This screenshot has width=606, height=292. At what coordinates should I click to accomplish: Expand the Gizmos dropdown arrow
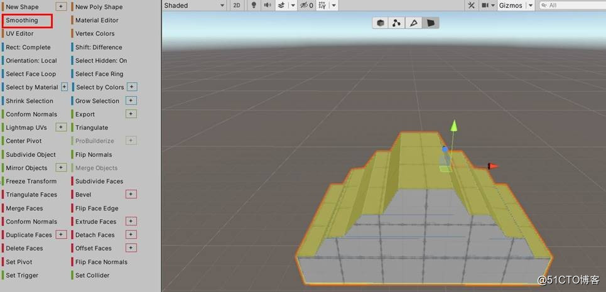[x=531, y=6]
